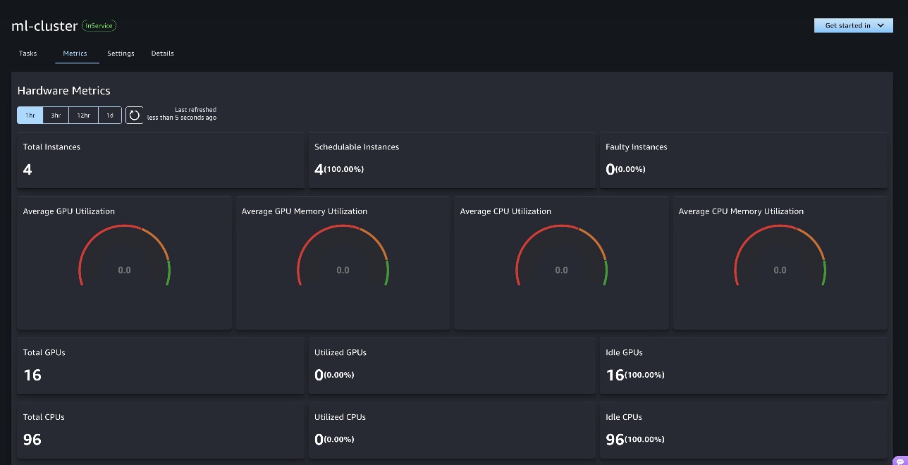
Task: Click the Average GPU Memory Utilization label
Action: click(x=305, y=211)
